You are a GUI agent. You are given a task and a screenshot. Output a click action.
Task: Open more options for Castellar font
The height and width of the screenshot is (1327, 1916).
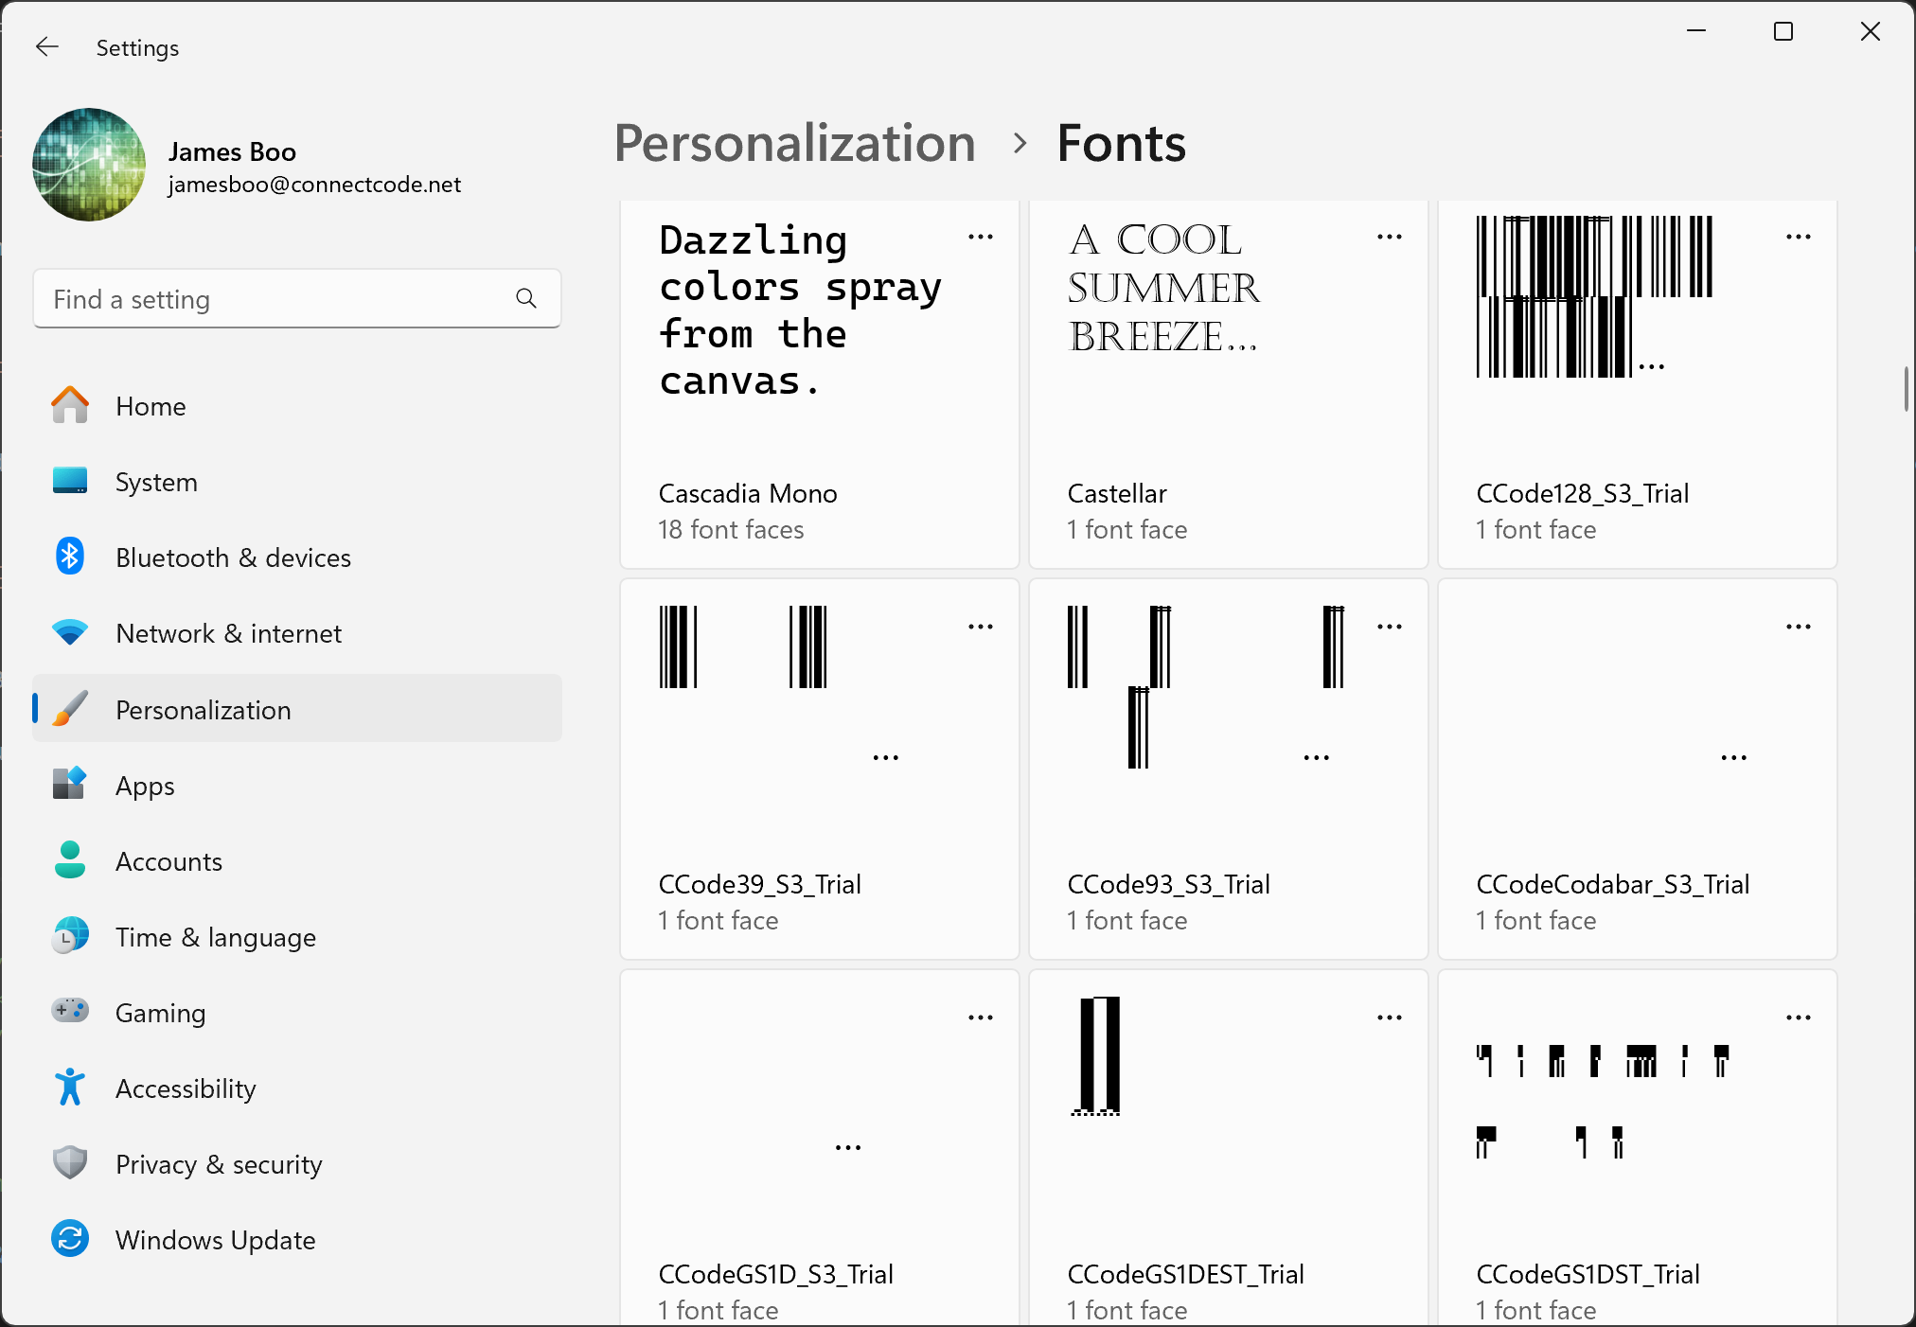pyautogui.click(x=1390, y=237)
